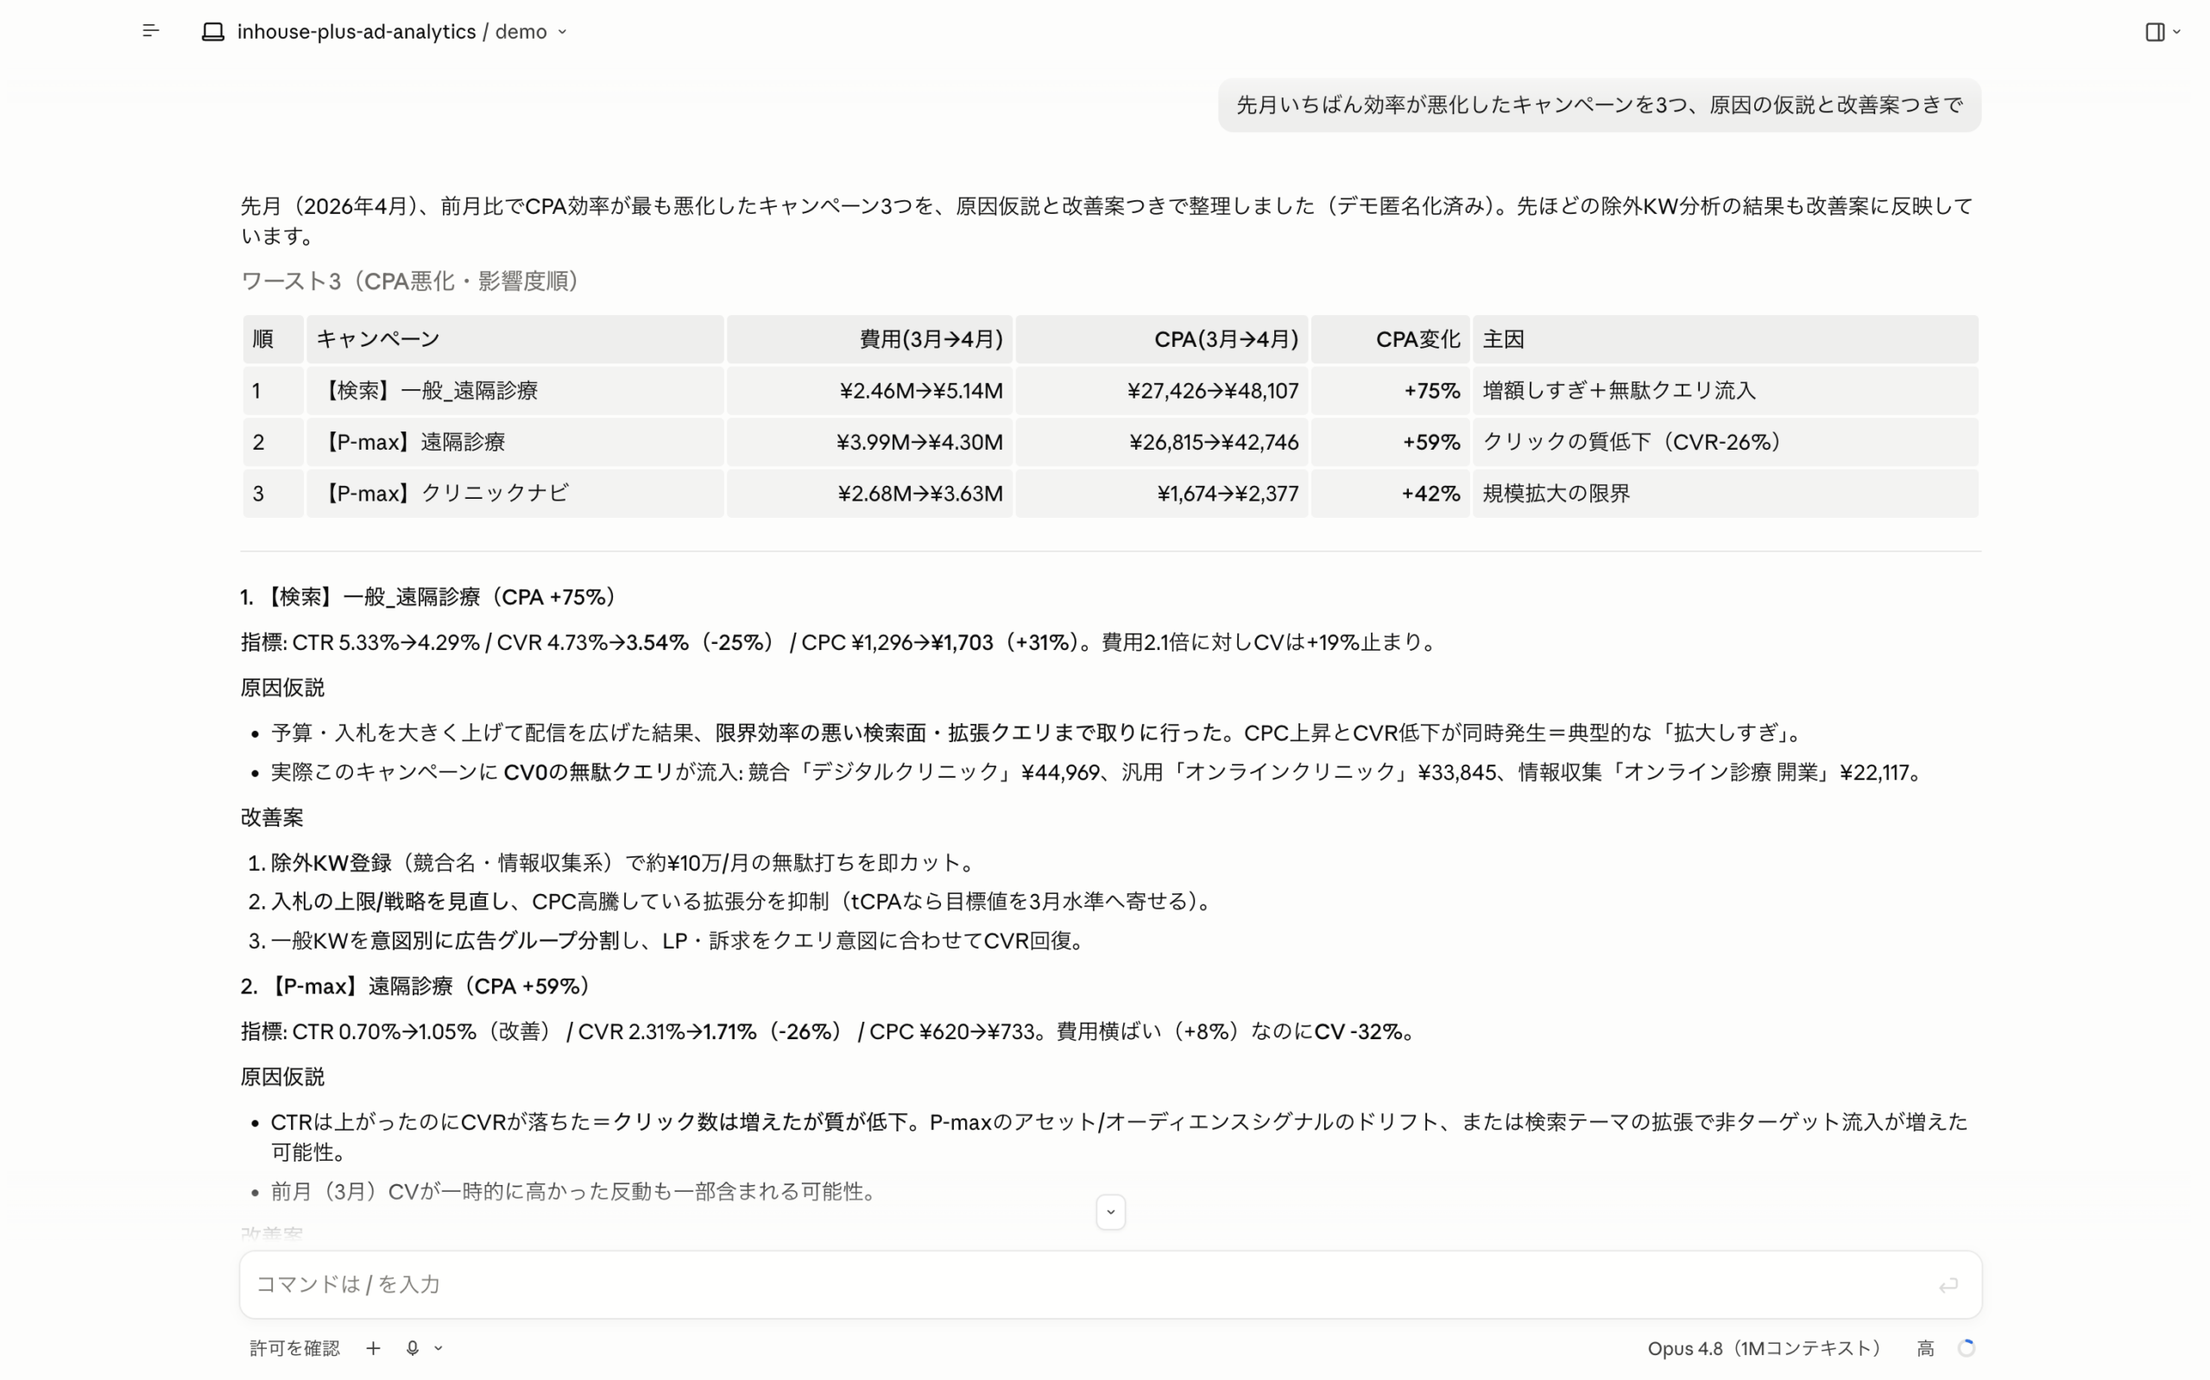Viewport: 2210px width, 1380px height.
Task: Click the 前月（3月）CVが一時的に高かった bullet
Action: 576,1191
